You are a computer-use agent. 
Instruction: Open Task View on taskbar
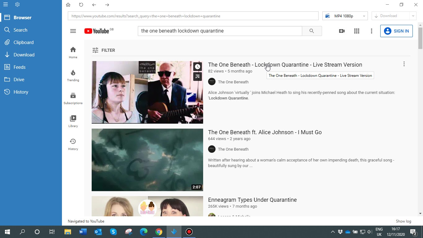52,232
